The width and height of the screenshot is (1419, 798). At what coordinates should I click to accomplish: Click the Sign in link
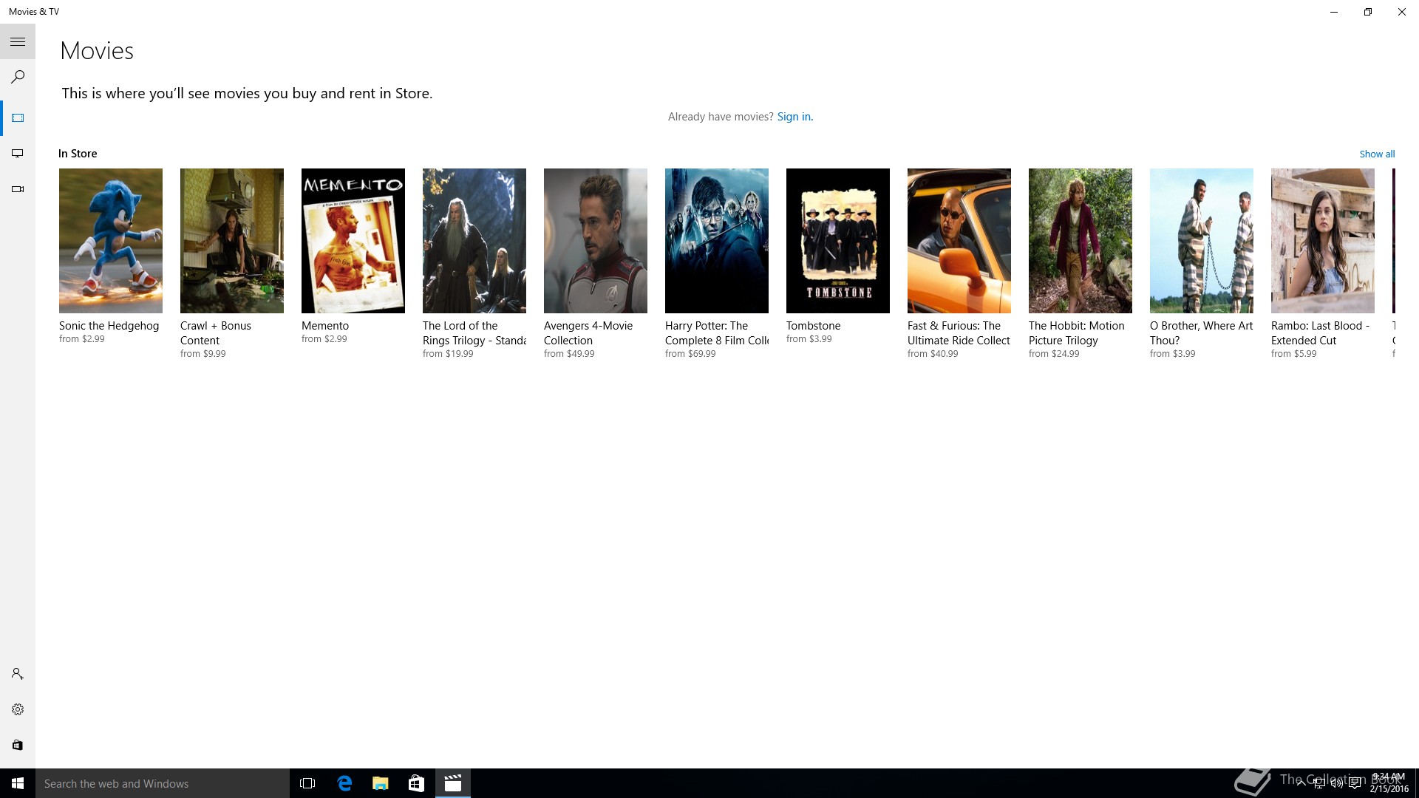click(x=794, y=117)
